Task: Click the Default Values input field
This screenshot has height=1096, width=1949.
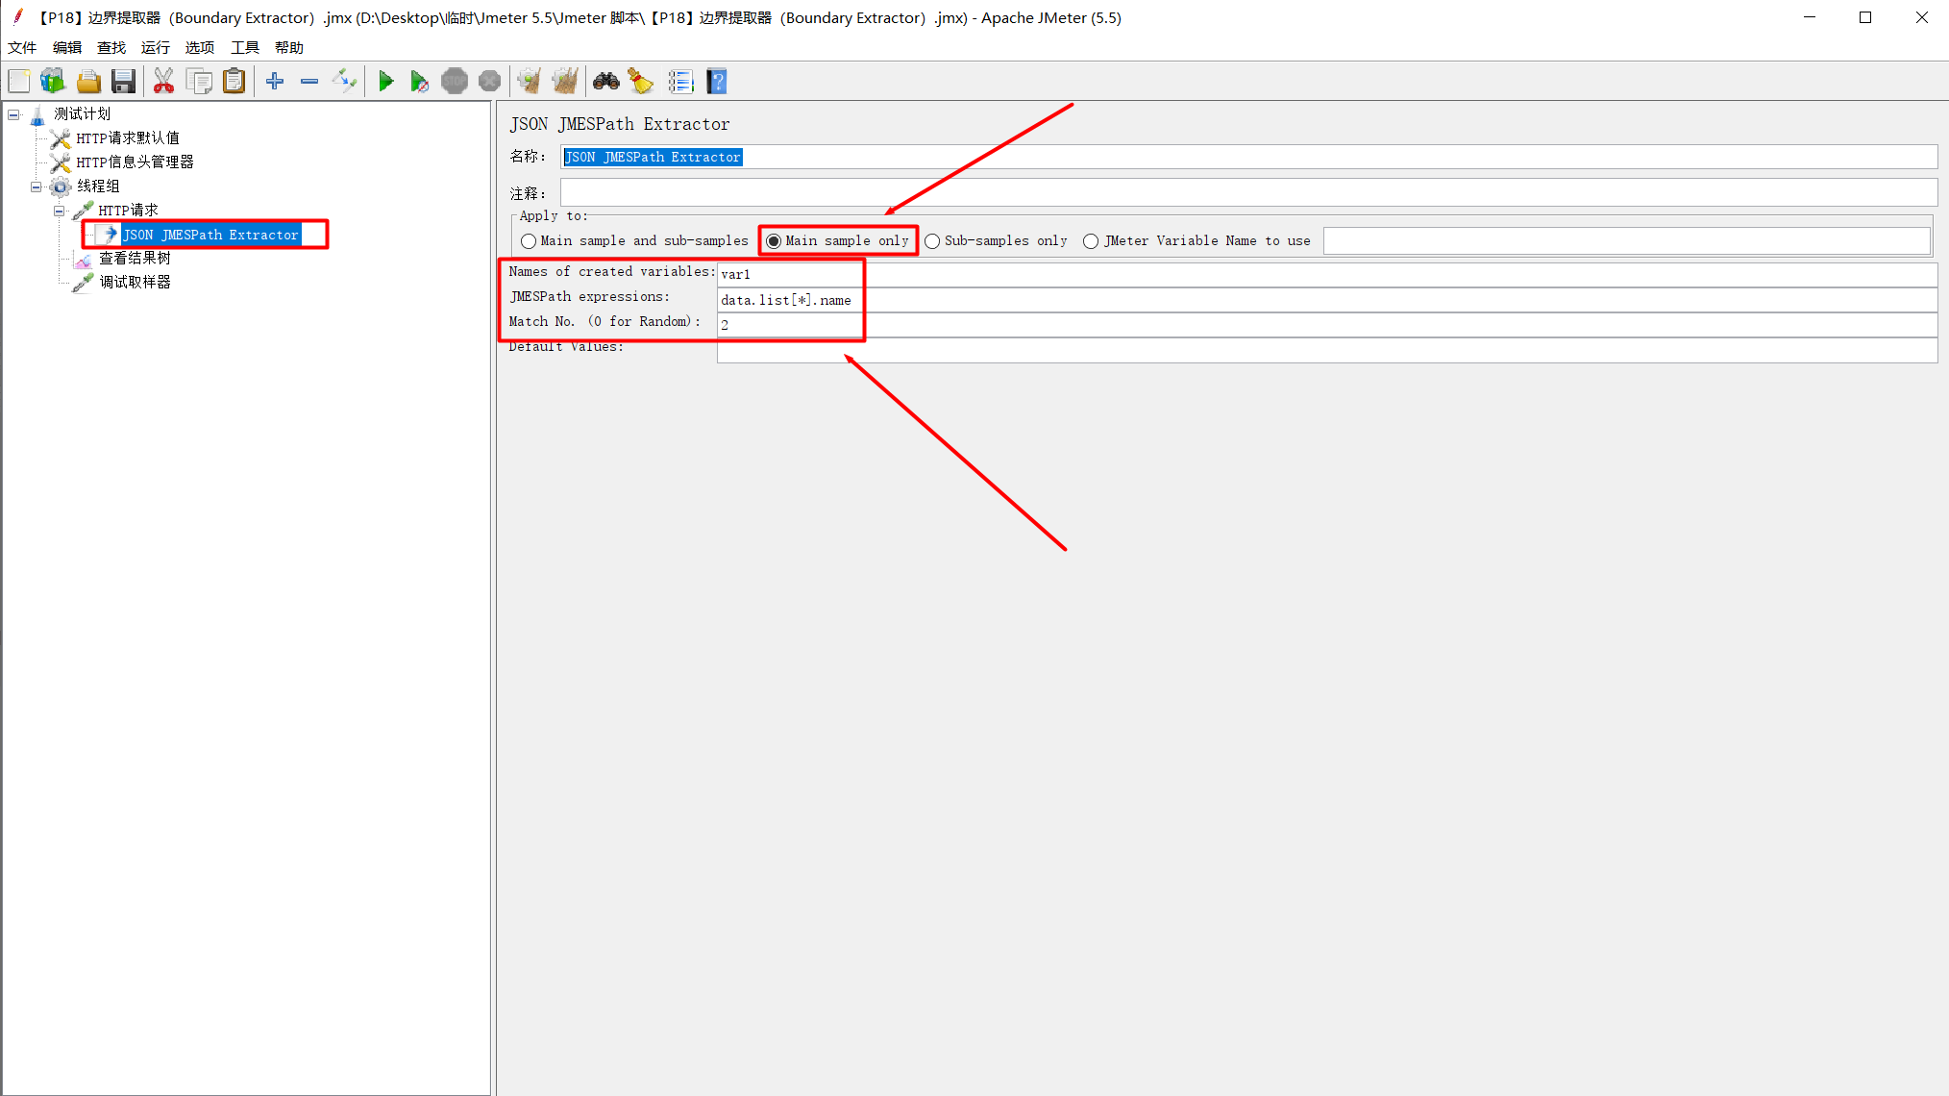Action: click(x=1326, y=350)
